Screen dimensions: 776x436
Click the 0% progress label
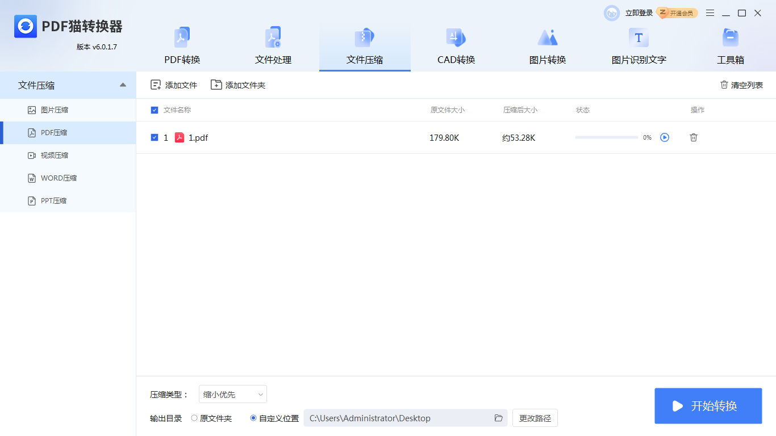coord(647,137)
